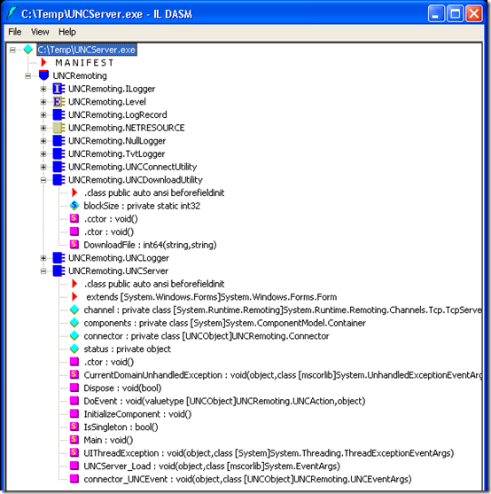
Task: Click the interface icon of UNCRemoting.ILogger
Action: click(x=58, y=89)
